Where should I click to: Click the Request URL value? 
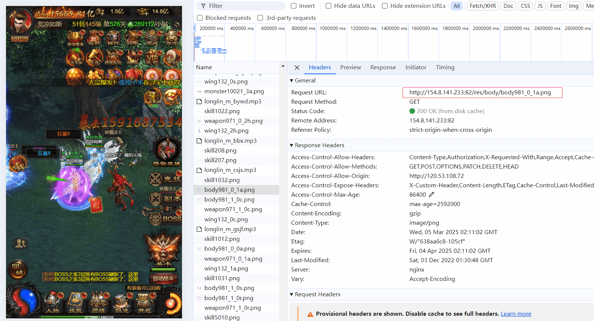coord(480,93)
